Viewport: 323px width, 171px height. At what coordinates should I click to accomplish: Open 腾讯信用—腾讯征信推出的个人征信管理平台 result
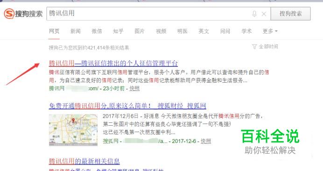click(x=113, y=63)
